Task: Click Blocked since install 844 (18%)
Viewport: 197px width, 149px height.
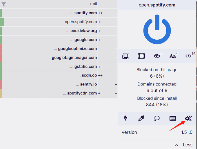Action: point(157,101)
